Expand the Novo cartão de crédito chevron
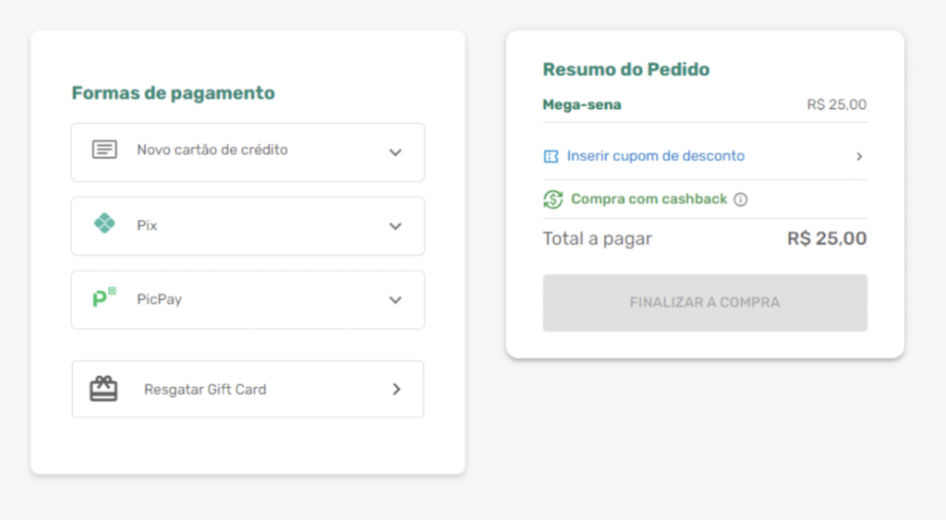Viewport: 946px width, 520px height. [395, 152]
